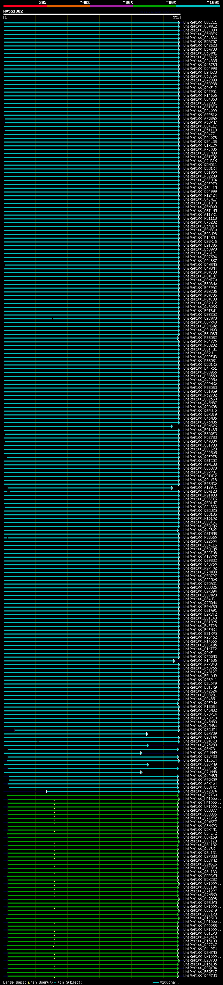Click the purple ~60% identity legend bar
This screenshot has width=223, height=985.
click(x=112, y=6)
